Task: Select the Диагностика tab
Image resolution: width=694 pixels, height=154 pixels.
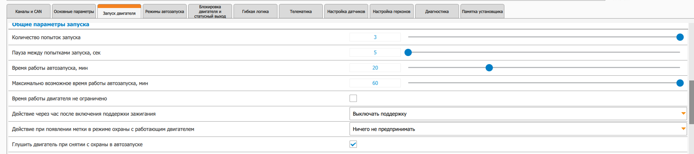Action: point(437,12)
